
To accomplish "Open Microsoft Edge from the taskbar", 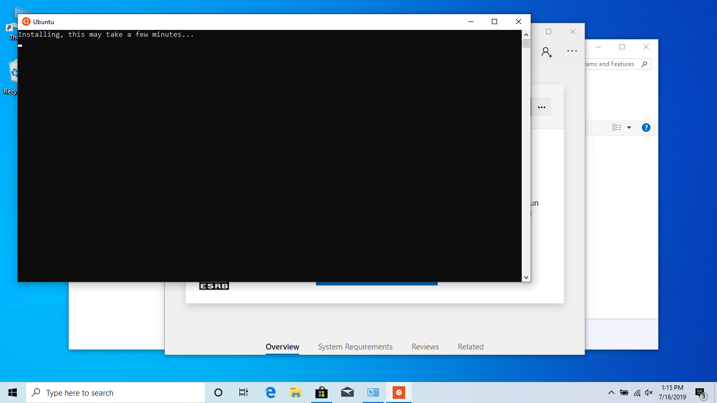I will (x=270, y=393).
